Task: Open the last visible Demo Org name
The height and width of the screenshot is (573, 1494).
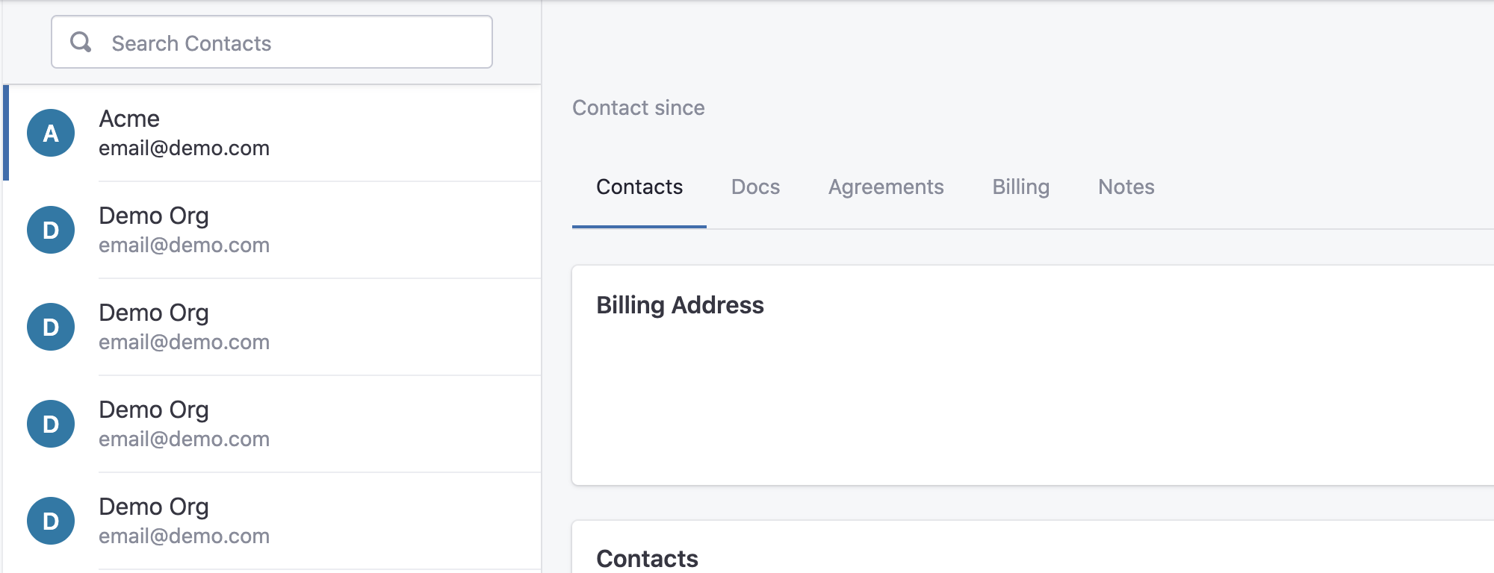Action: click(x=154, y=507)
